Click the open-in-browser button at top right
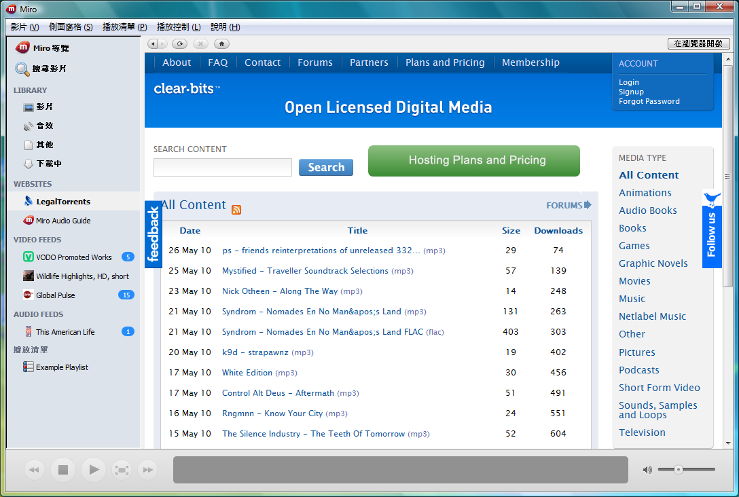 [x=698, y=43]
